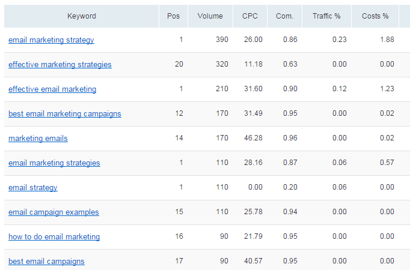Select the 1.88 costs percentage cell
Screen dimensions: 410x270
[x=387, y=40]
